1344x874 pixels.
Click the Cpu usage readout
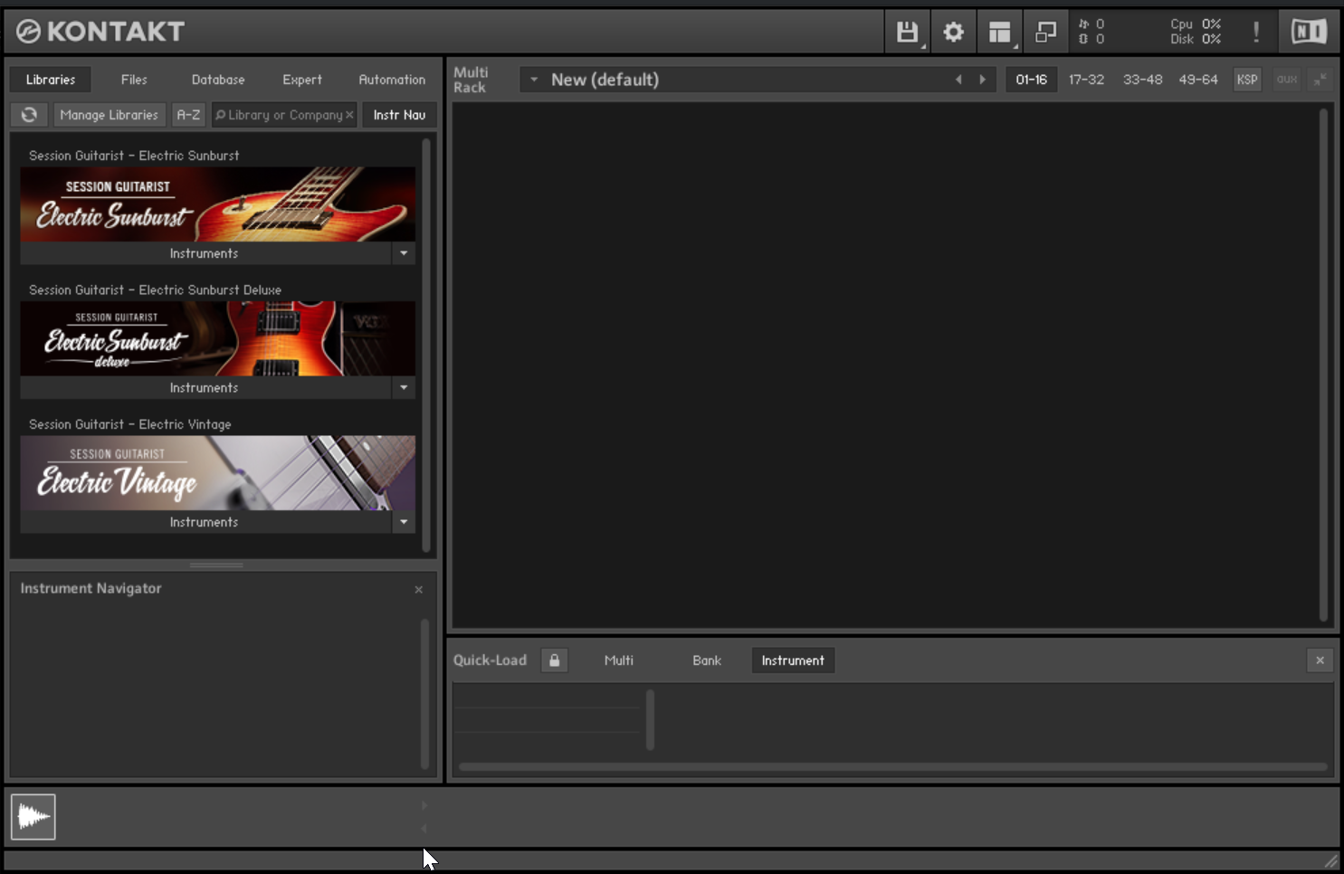[1196, 24]
